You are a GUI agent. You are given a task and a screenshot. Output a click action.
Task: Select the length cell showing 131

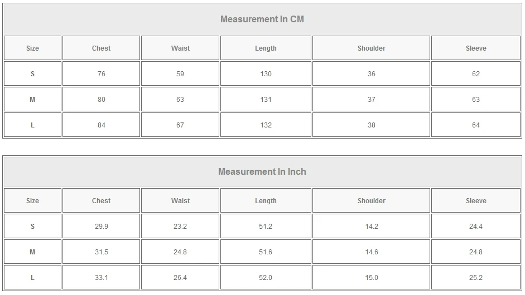pyautogui.click(x=266, y=100)
